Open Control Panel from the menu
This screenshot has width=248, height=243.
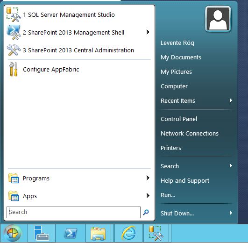(179, 119)
